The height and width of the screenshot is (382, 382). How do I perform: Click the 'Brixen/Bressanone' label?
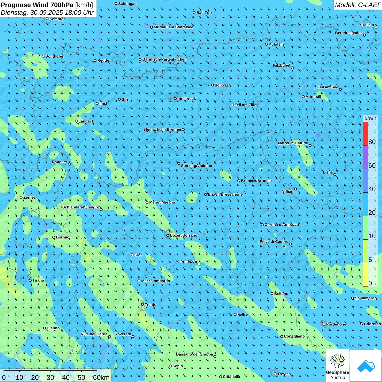(x=225, y=194)
